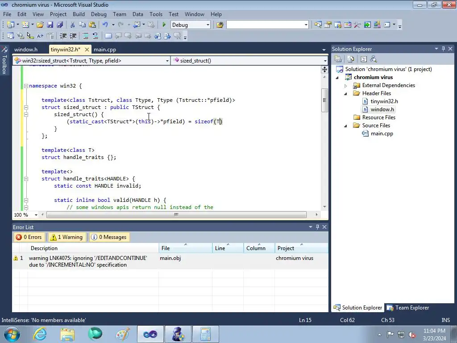The height and width of the screenshot is (343, 457).
Task: Open the Debug menu
Action: [x=99, y=14]
